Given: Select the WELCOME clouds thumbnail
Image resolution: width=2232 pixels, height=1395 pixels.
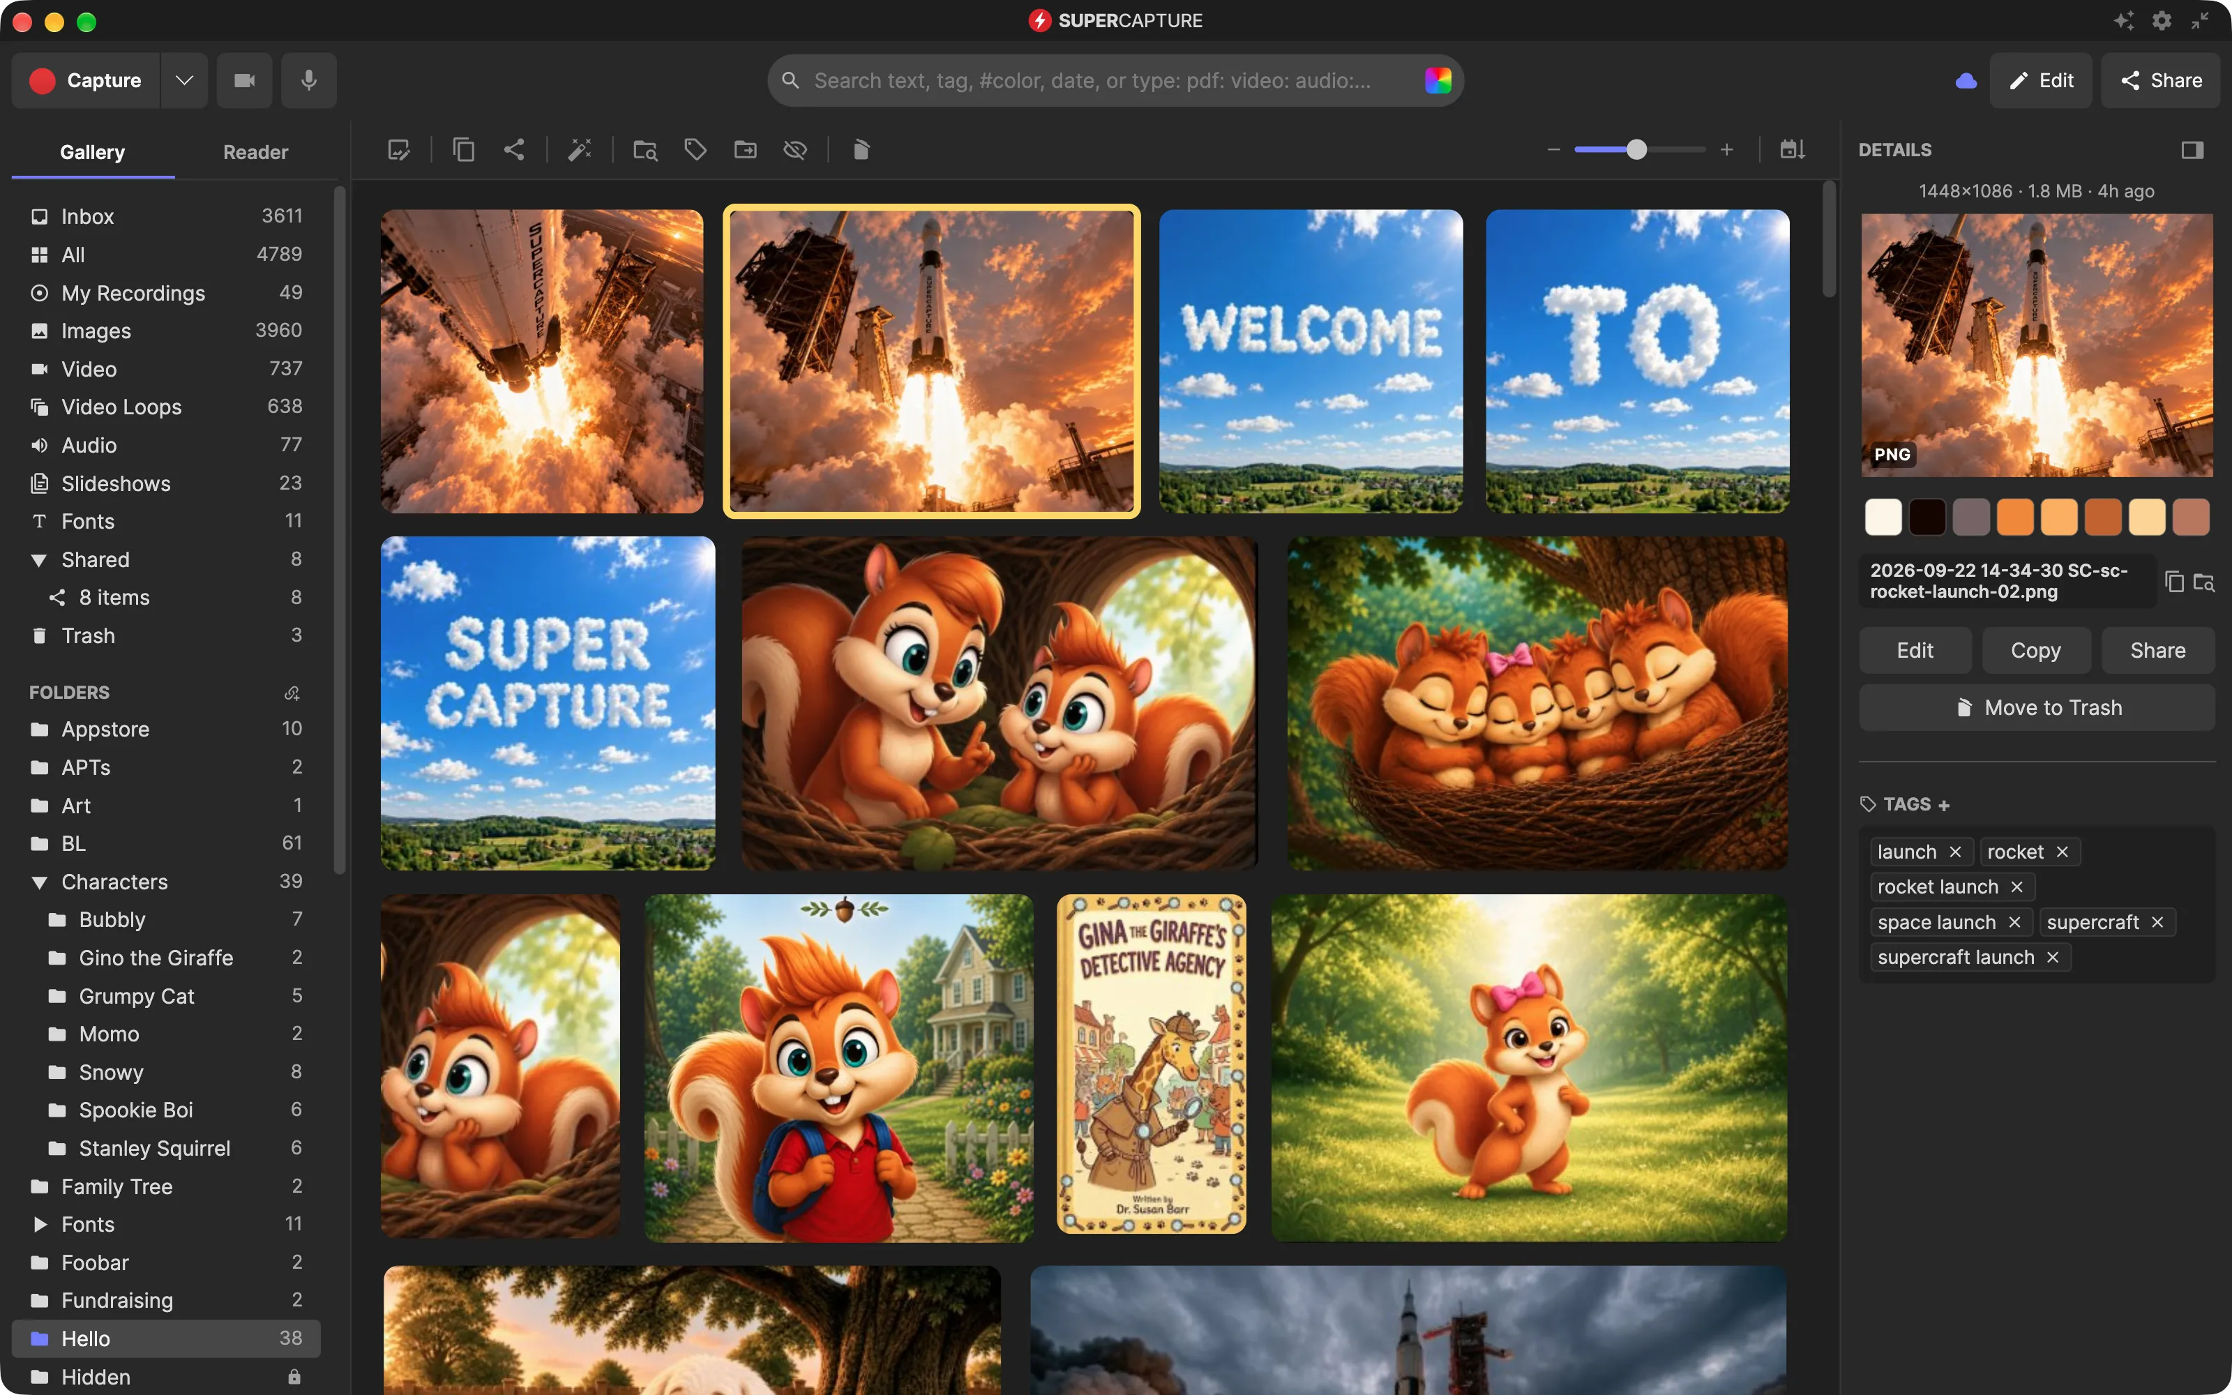Looking at the screenshot, I should point(1311,361).
